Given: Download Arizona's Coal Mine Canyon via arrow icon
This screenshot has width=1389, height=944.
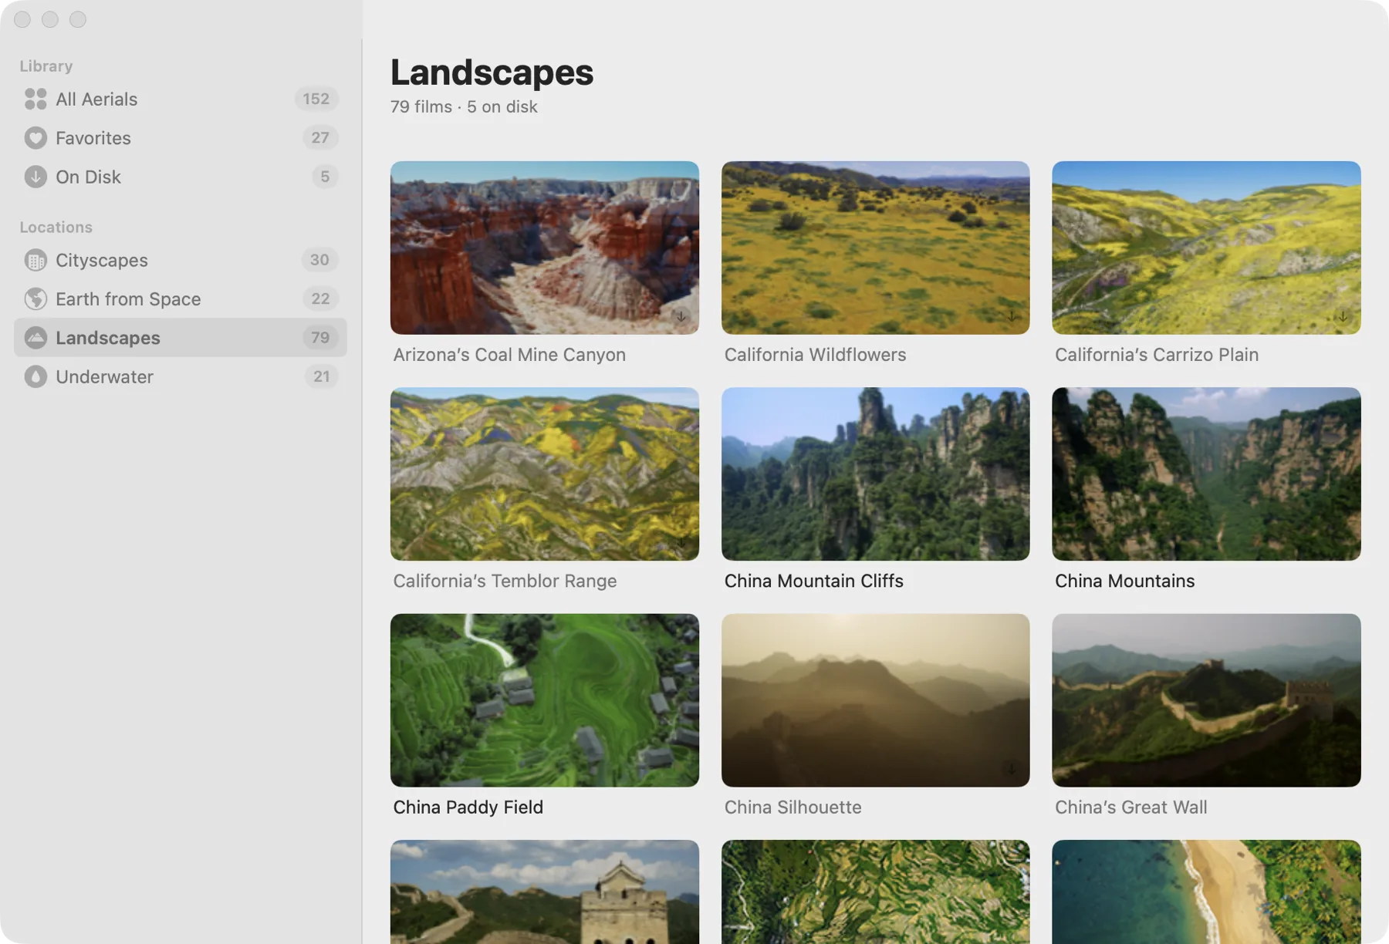Looking at the screenshot, I should point(681,316).
